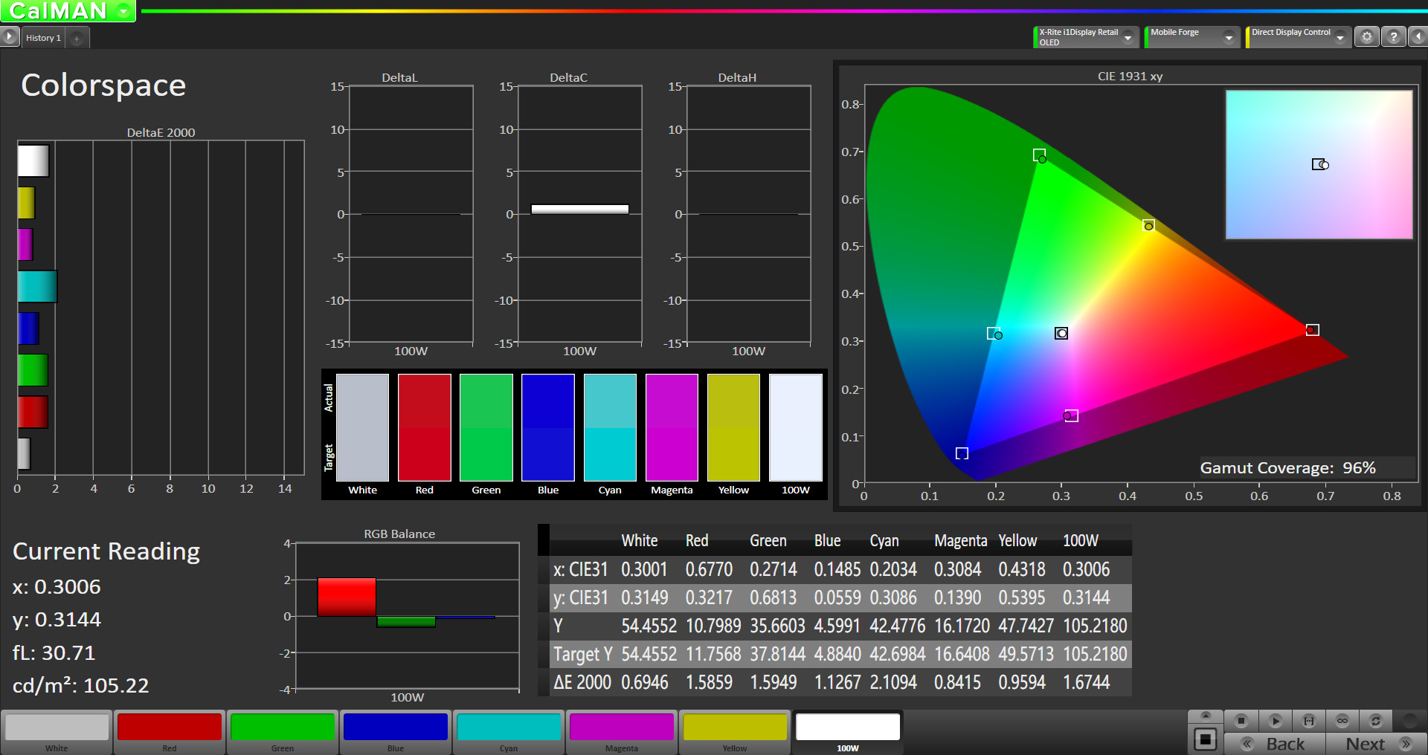Image resolution: width=1428 pixels, height=755 pixels.
Task: Expand the Direct Display Control dropdown
Action: (1340, 37)
